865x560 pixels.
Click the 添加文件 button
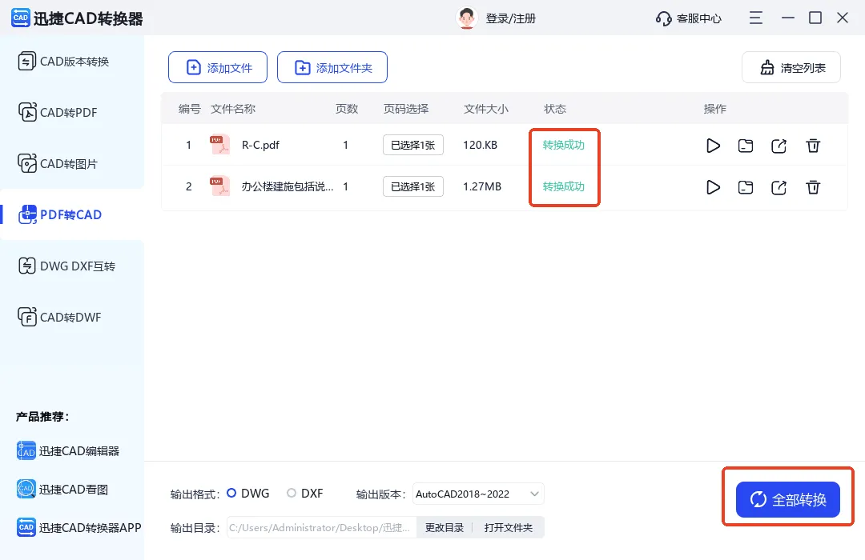coord(218,67)
